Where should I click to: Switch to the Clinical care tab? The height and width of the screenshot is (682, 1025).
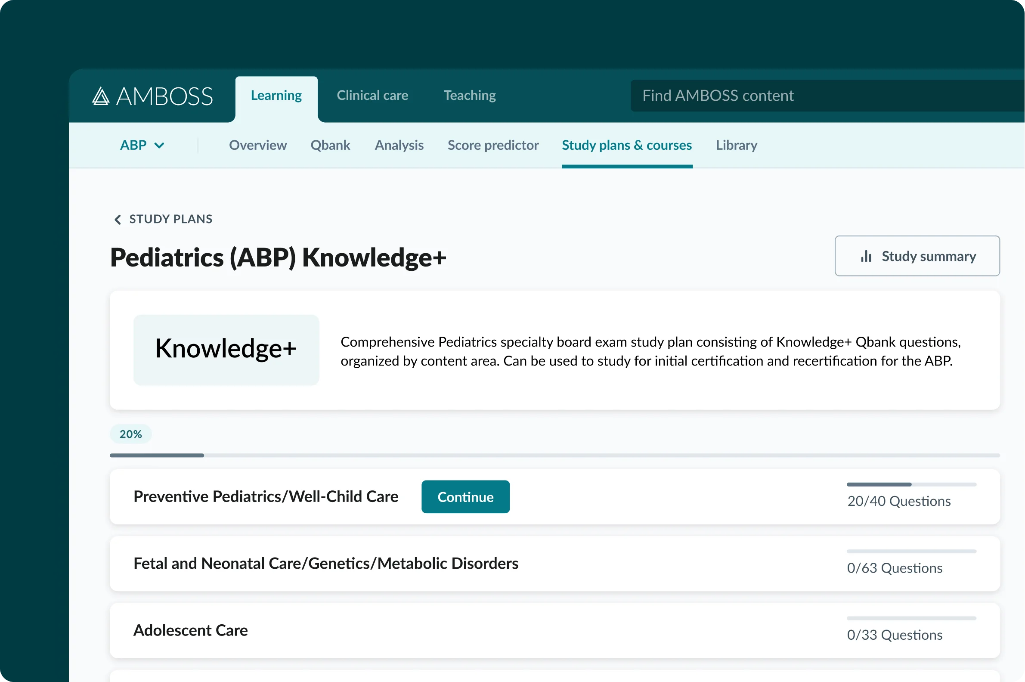point(372,95)
